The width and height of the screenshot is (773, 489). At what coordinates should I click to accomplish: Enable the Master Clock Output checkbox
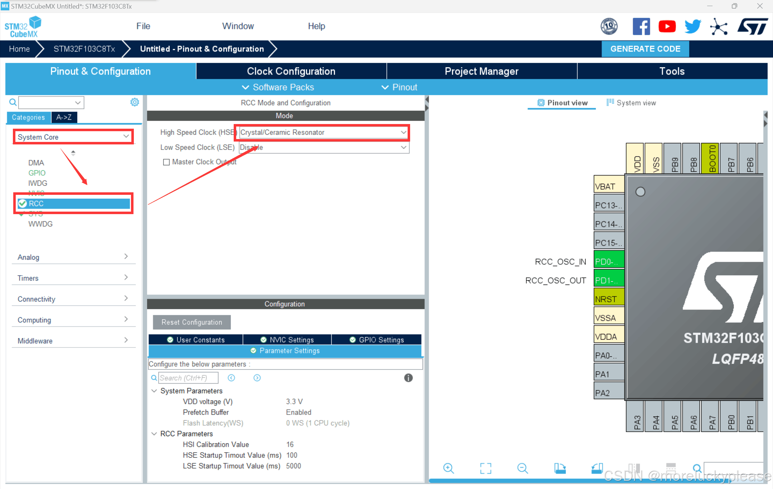click(166, 162)
